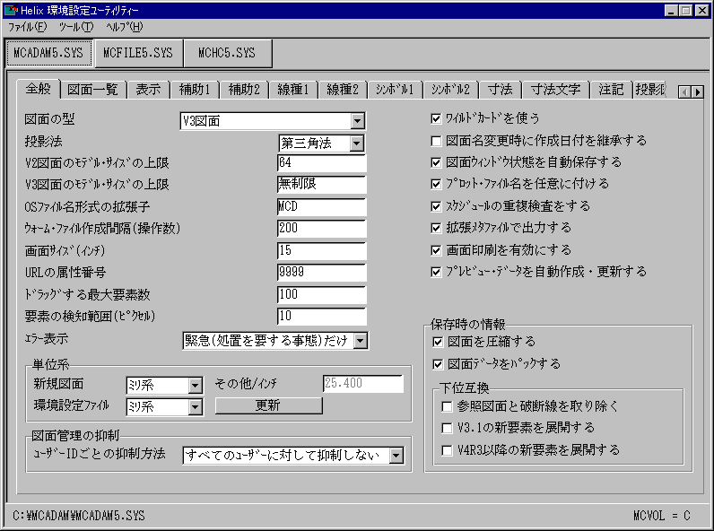Enable V3.1の新要素を展開する checkbox
Screen dimensions: 714x531
448,428
